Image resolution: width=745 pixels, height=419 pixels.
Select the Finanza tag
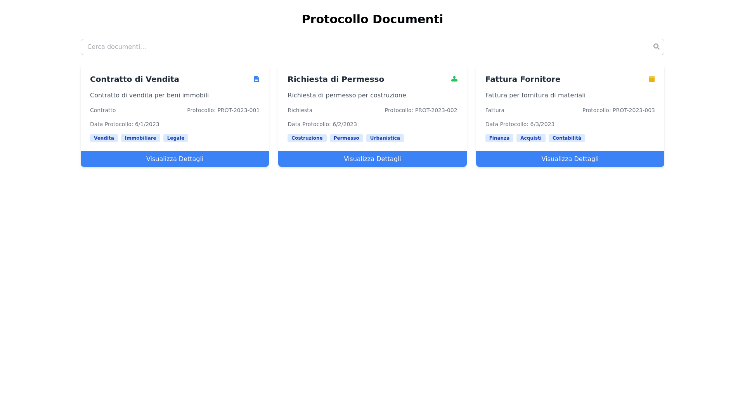pos(499,138)
